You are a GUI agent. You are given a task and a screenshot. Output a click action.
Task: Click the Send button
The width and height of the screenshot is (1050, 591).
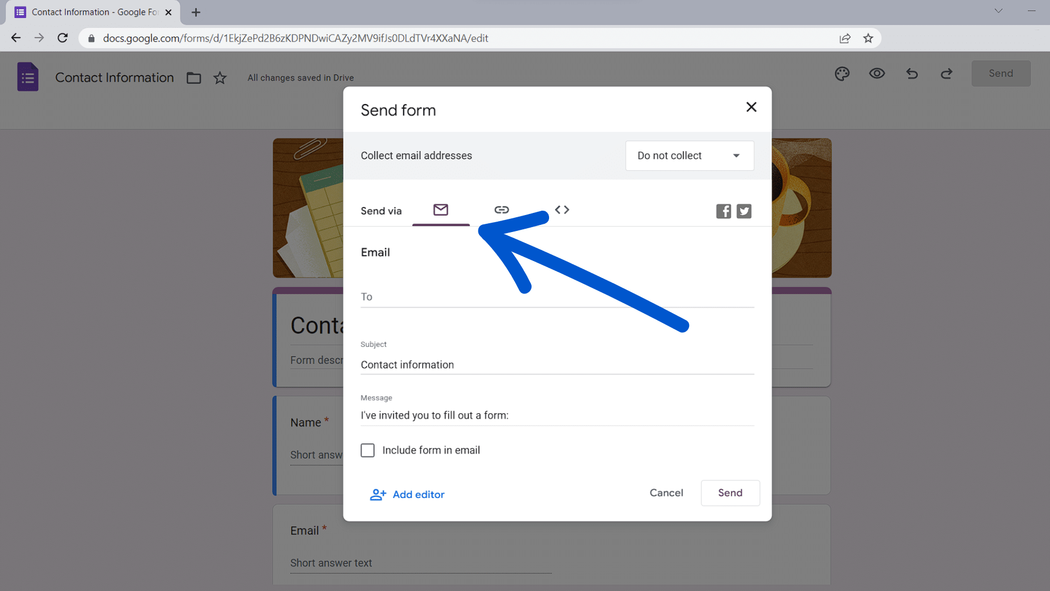[x=730, y=493]
